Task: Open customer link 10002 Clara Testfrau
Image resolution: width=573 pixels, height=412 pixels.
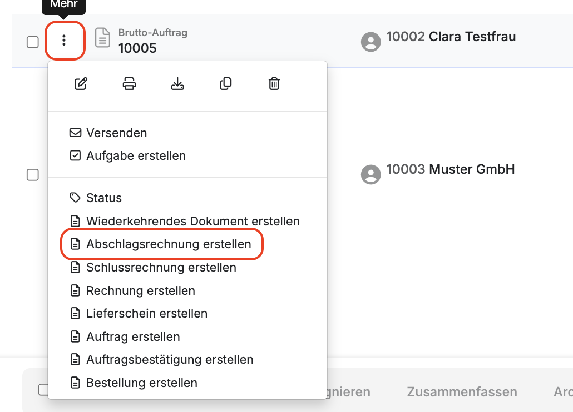Action: 451,37
